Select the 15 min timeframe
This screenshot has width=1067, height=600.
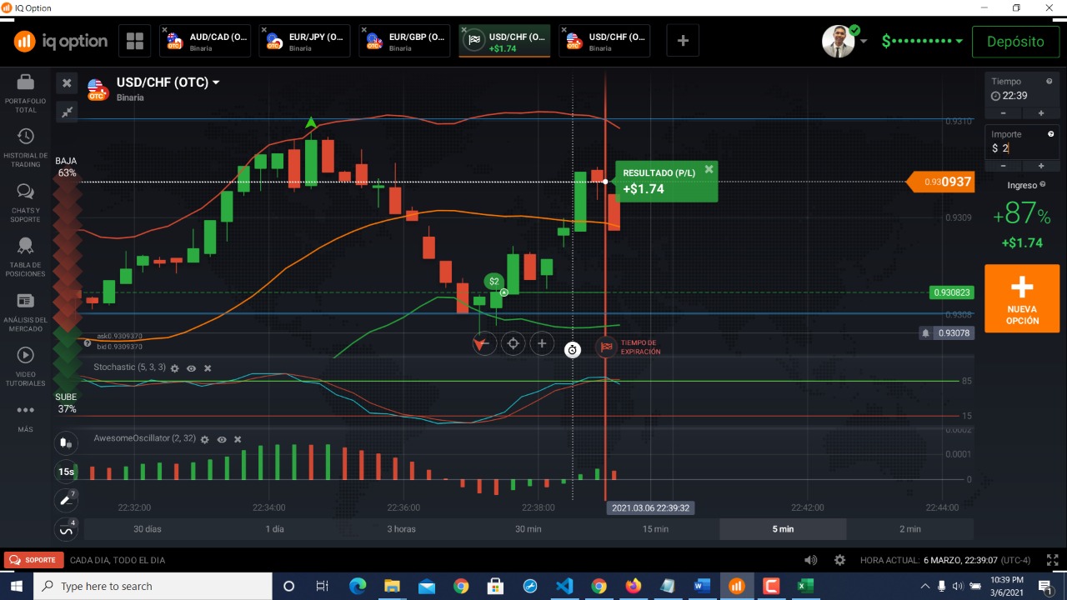(655, 529)
